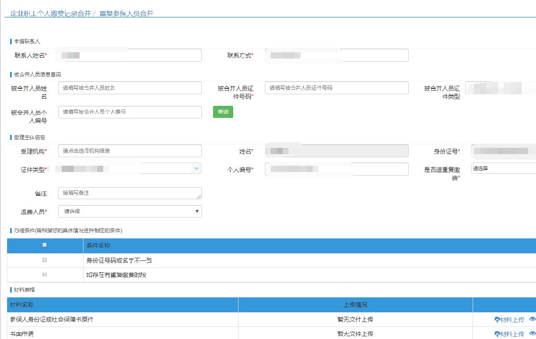Click upload cloud icon for 书面申请 row
Screen dimensions: 536x339
(x=497, y=334)
